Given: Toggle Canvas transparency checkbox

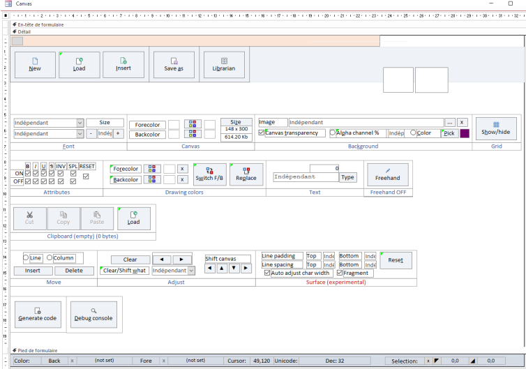Looking at the screenshot, I should coord(262,133).
